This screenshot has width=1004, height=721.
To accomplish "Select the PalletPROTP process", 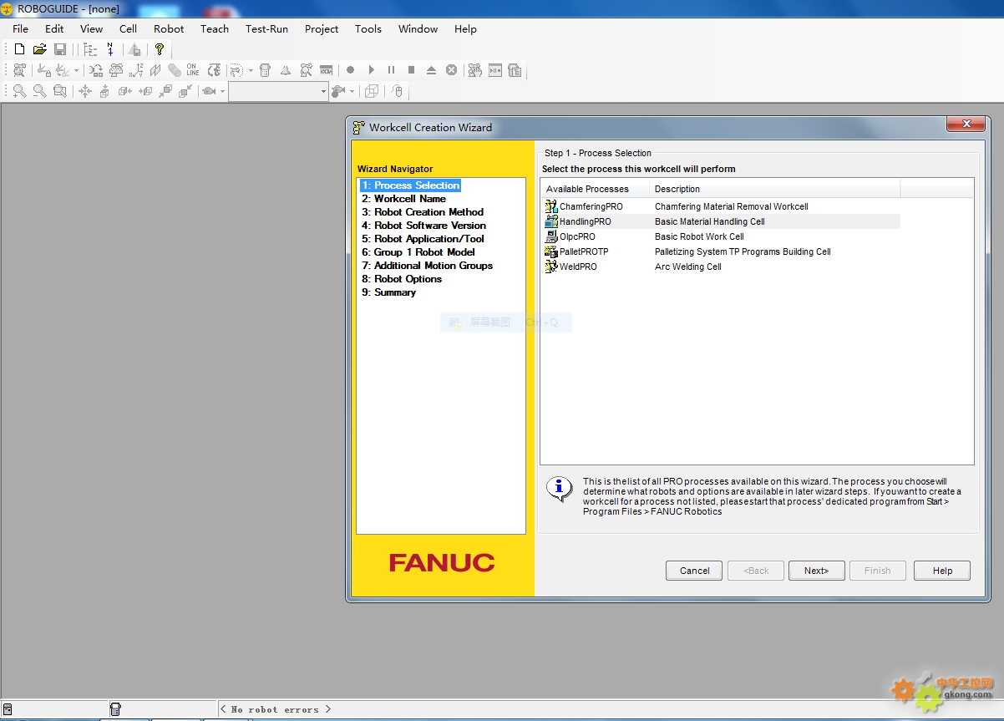I will tap(584, 251).
